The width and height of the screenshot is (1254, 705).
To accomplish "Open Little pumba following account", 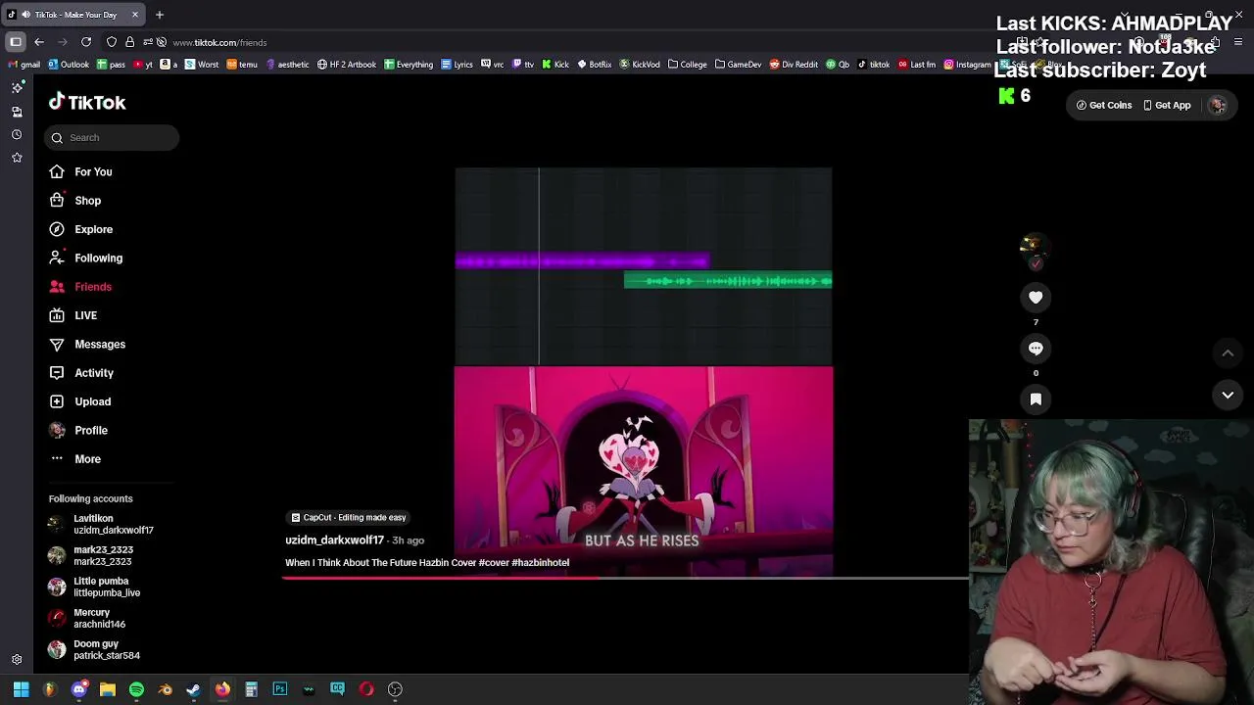I will [103, 587].
